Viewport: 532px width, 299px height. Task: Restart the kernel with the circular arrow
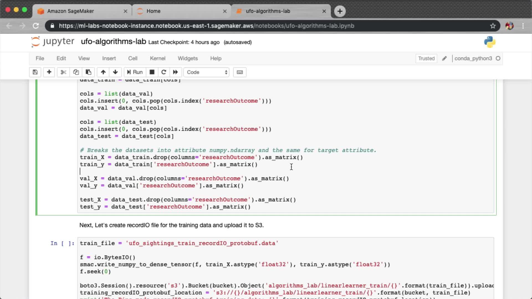point(164,72)
